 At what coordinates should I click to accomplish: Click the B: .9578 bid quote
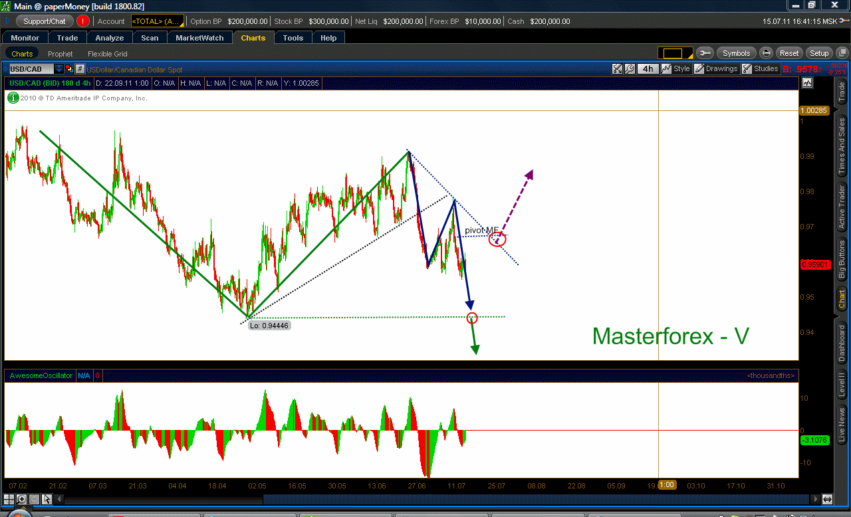click(802, 69)
